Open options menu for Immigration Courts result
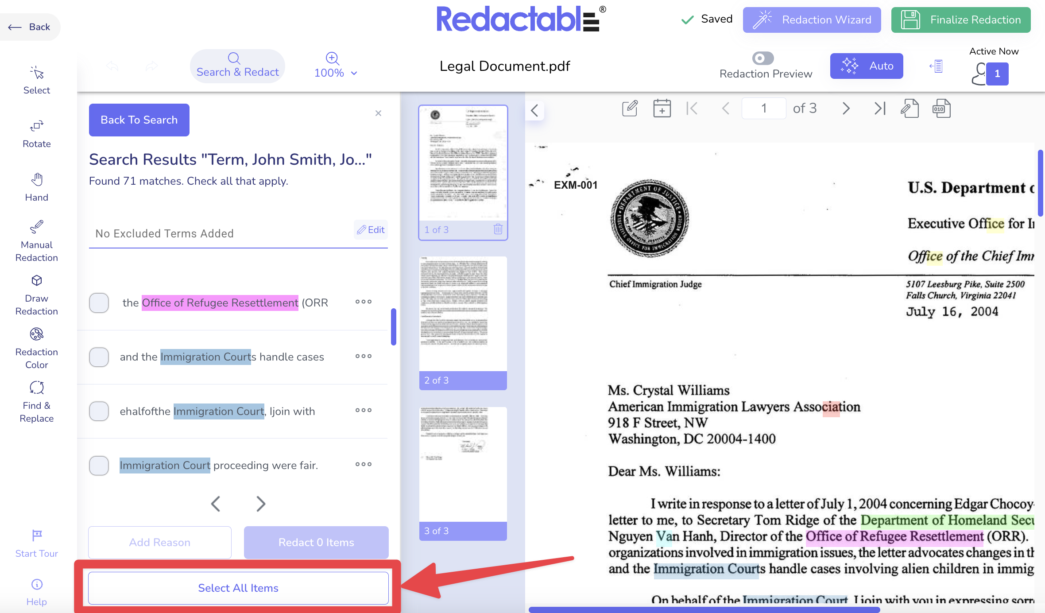1045x613 pixels. pos(363,357)
